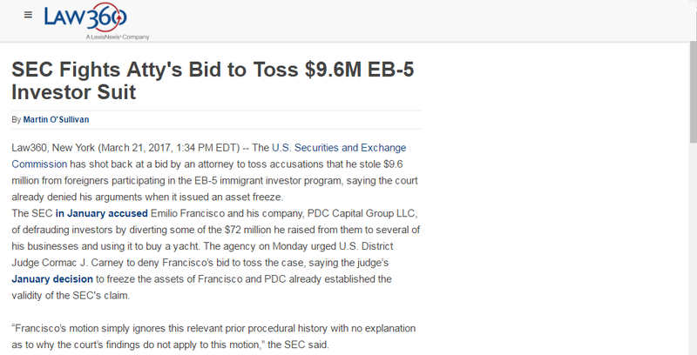This screenshot has height=355, width=697.
Task: Click the red circular arrow in the logo
Action: click(x=106, y=17)
